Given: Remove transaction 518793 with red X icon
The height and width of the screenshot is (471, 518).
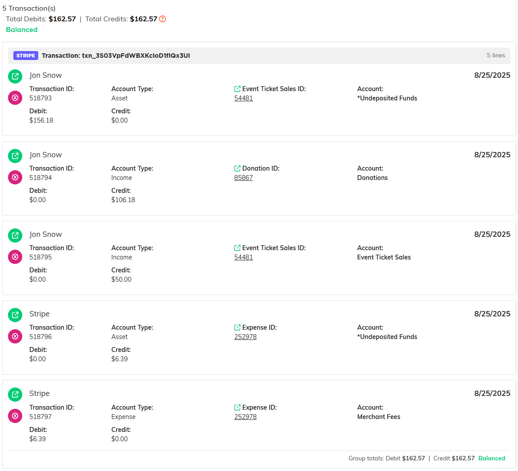Looking at the screenshot, I should (x=15, y=98).
